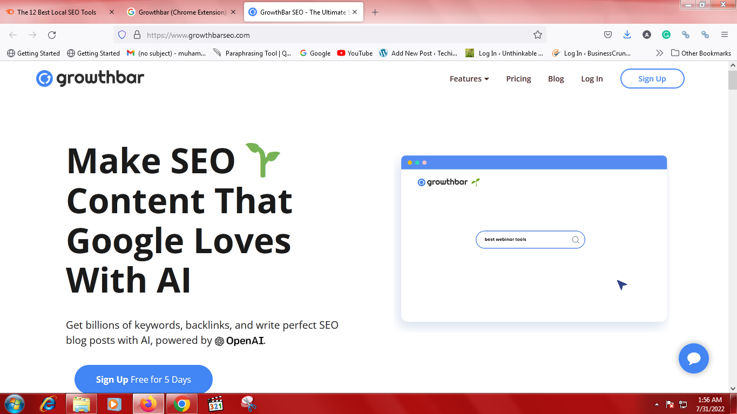Open the Gmail (no subject) bookmark
Image resolution: width=737 pixels, height=414 pixels.
click(x=166, y=53)
